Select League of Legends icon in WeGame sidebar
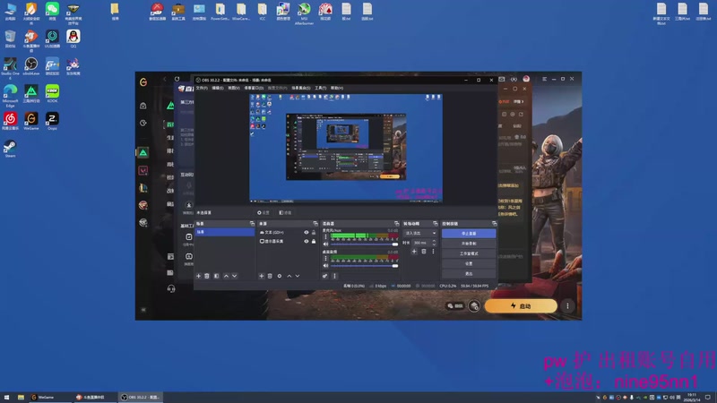 tap(143, 187)
